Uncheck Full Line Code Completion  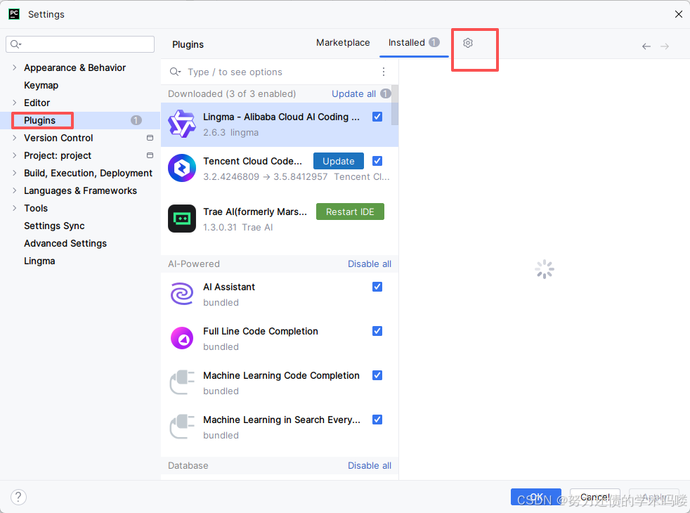click(377, 331)
